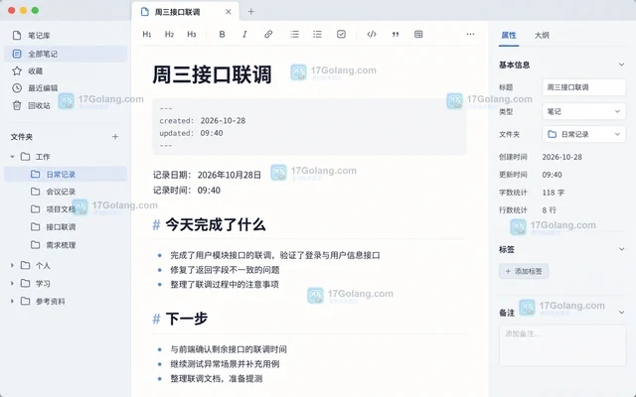The image size is (636, 397).
Task: Open 最近编辑 recent edits
Action: (66, 88)
